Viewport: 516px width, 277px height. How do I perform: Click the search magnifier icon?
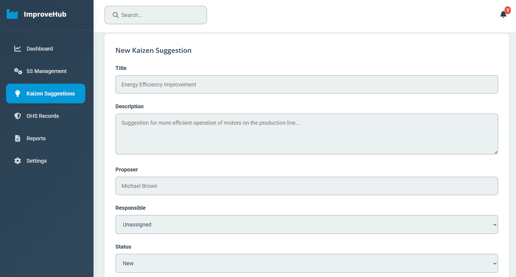[115, 15]
